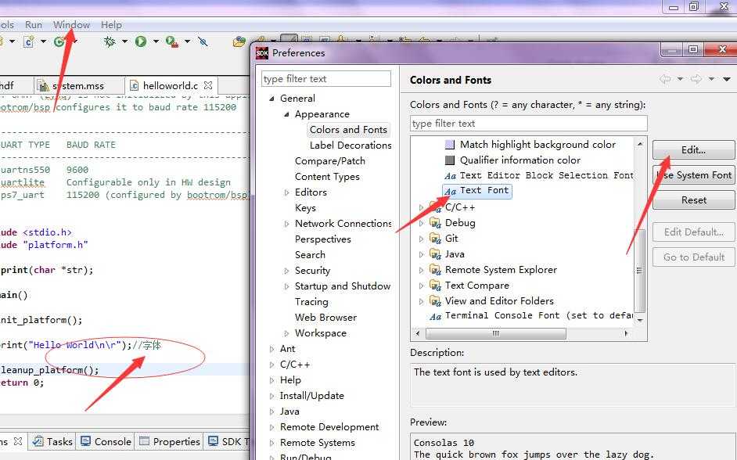Expand the Network Connections node
The image size is (737, 460).
pos(286,224)
